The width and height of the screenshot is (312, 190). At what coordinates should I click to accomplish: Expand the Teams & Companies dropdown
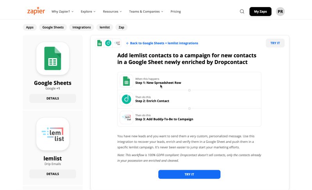146,12
